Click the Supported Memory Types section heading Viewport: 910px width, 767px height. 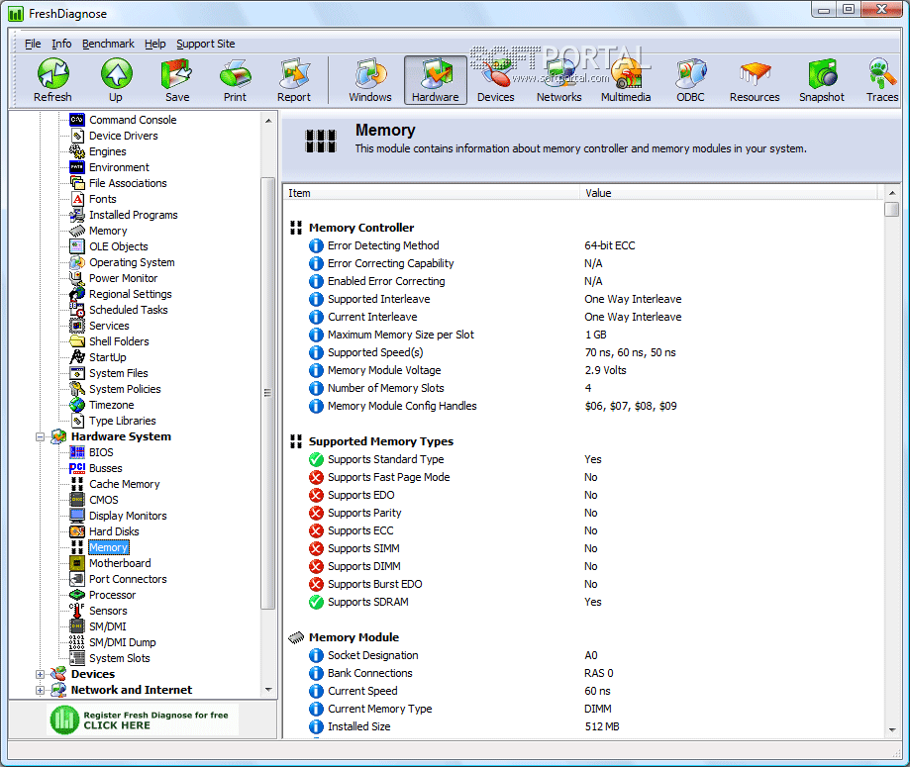point(380,441)
